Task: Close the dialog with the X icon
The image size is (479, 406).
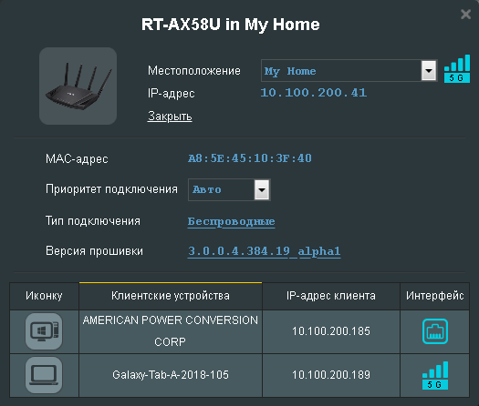Action: (465, 14)
